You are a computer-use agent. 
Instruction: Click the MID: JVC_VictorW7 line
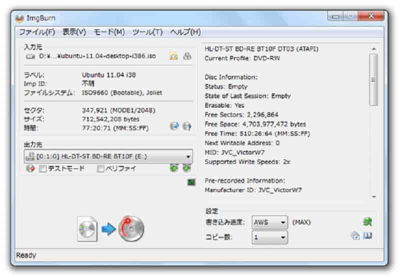click(234, 152)
